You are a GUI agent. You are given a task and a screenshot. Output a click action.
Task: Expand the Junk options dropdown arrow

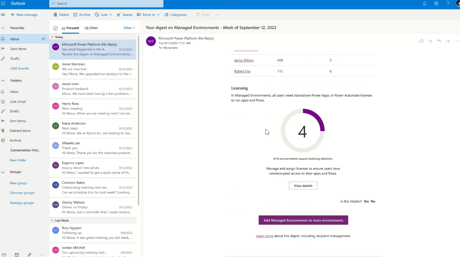coord(111,15)
